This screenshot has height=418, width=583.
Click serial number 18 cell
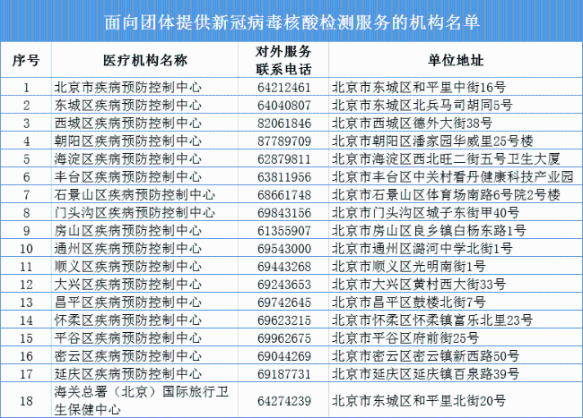(26, 401)
